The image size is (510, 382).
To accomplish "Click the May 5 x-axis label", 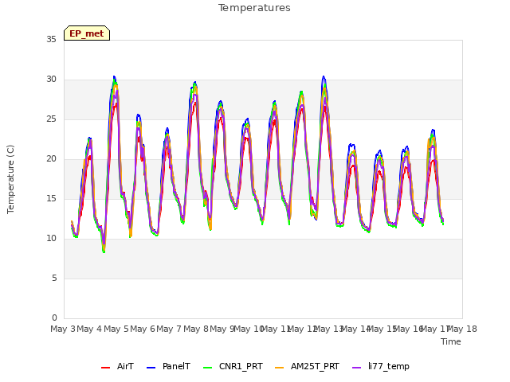I will (116, 329).
